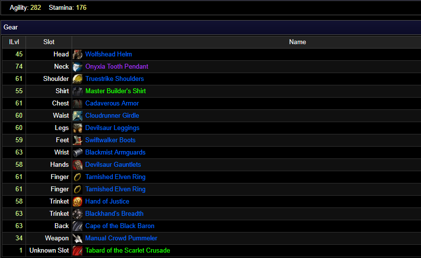
Task: Click the Neck slot cell
Action: pos(49,67)
